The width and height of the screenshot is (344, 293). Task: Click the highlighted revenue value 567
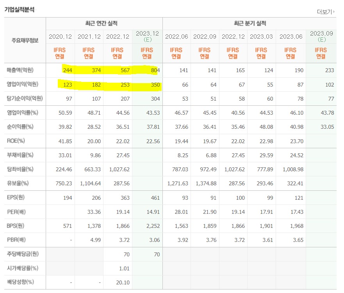click(x=125, y=70)
